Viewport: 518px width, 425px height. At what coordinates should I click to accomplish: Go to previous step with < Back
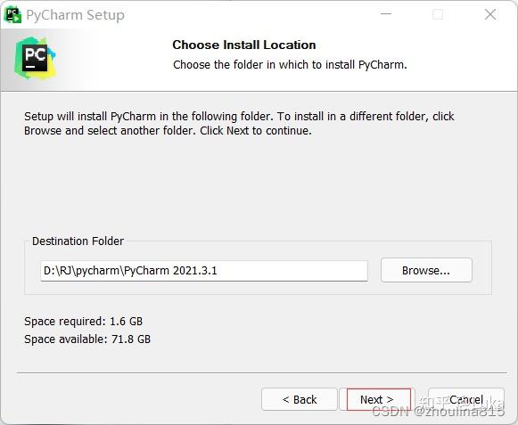click(300, 399)
